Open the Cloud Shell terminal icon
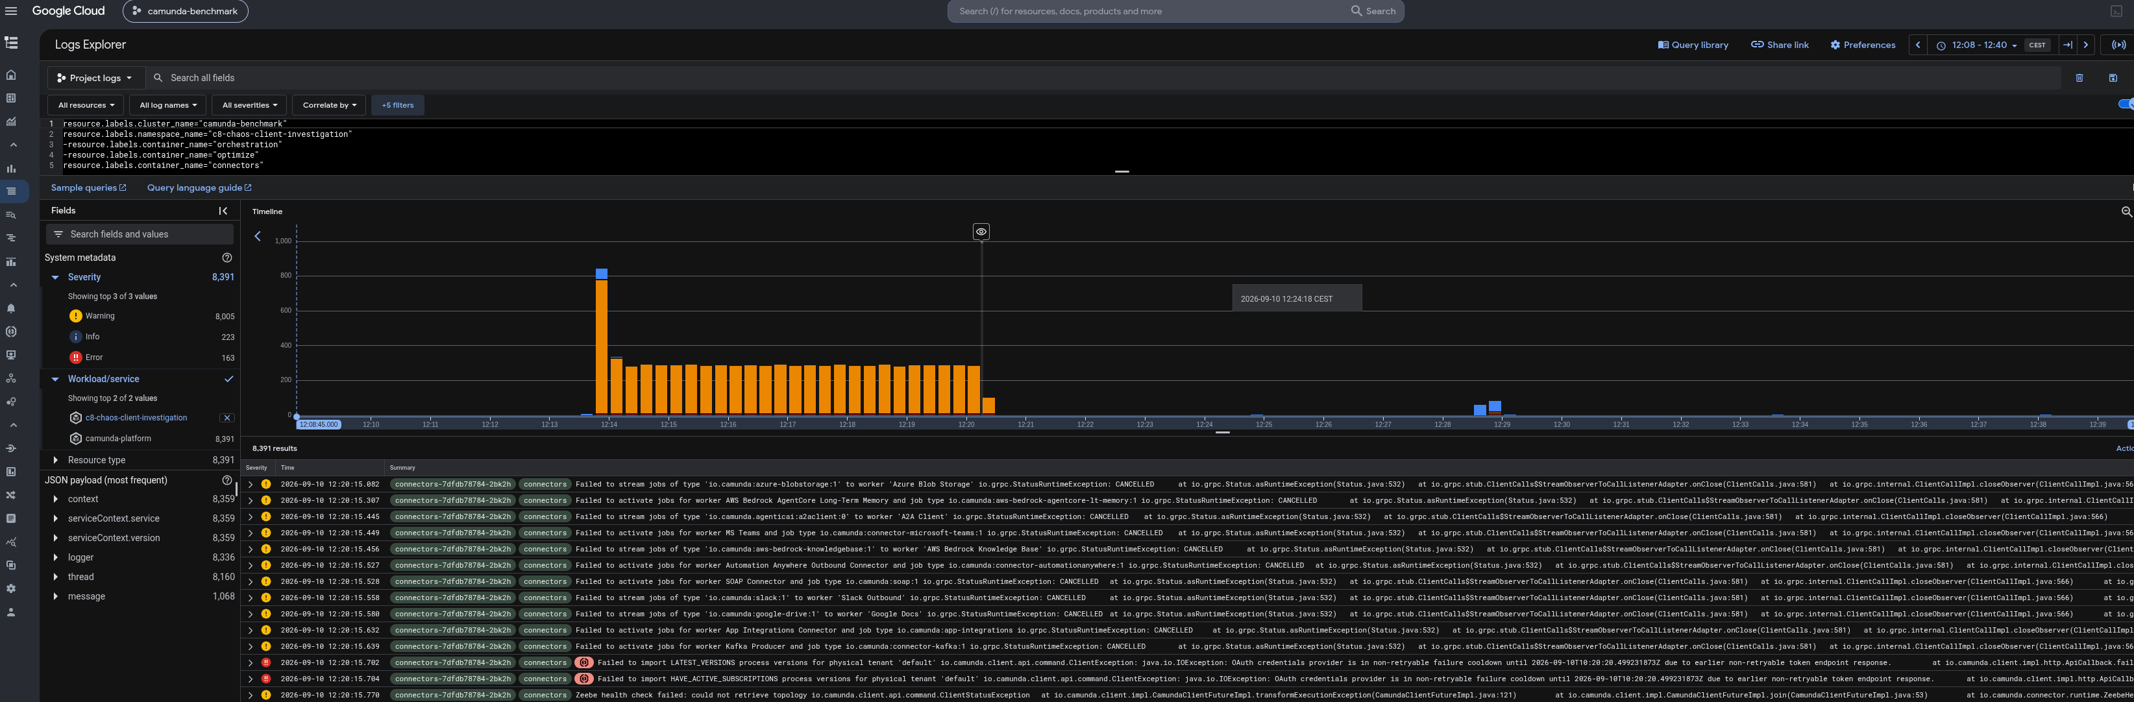 [2116, 11]
